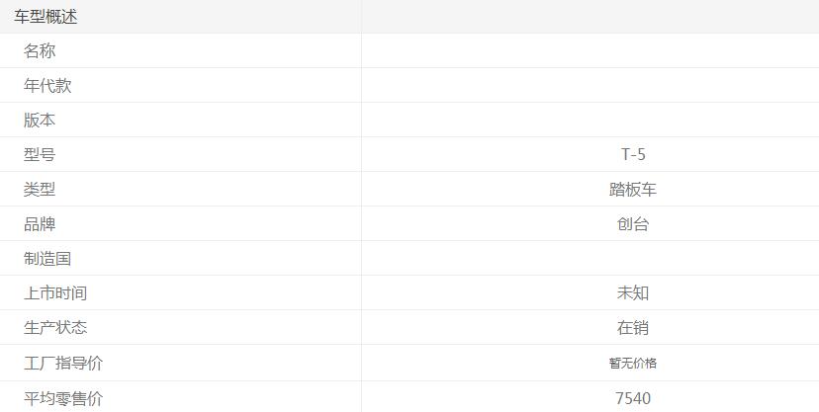Click the 工厂指导价 row label

pyautogui.click(x=63, y=364)
